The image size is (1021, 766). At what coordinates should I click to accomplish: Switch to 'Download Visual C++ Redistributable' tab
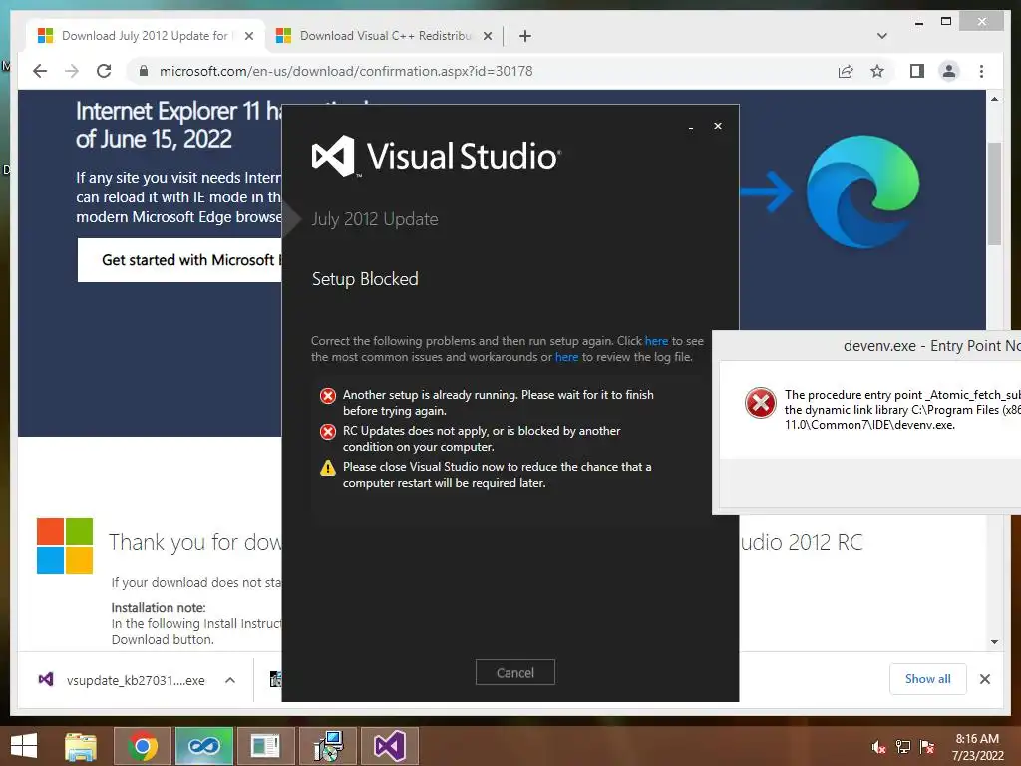click(x=384, y=36)
